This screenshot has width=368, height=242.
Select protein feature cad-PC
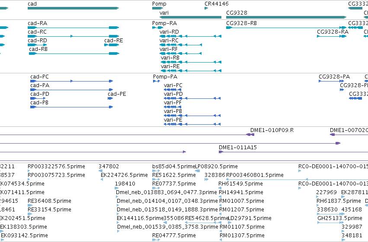click(72, 81)
